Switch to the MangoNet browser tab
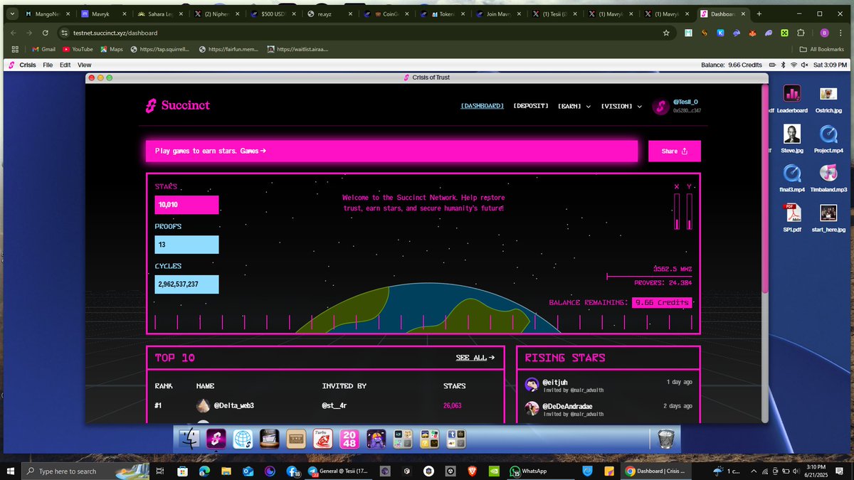The image size is (854, 480). (47, 14)
